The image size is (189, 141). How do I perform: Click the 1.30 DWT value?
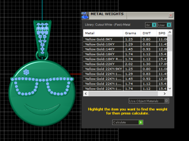point(146,64)
